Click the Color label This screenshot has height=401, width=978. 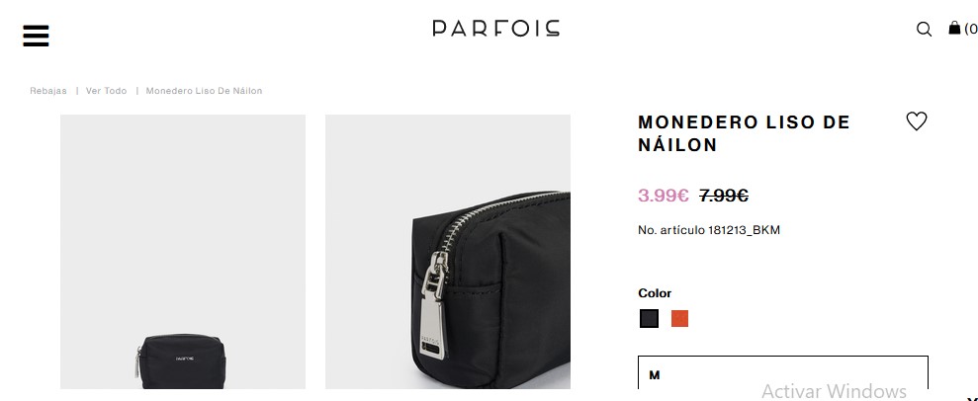click(655, 293)
